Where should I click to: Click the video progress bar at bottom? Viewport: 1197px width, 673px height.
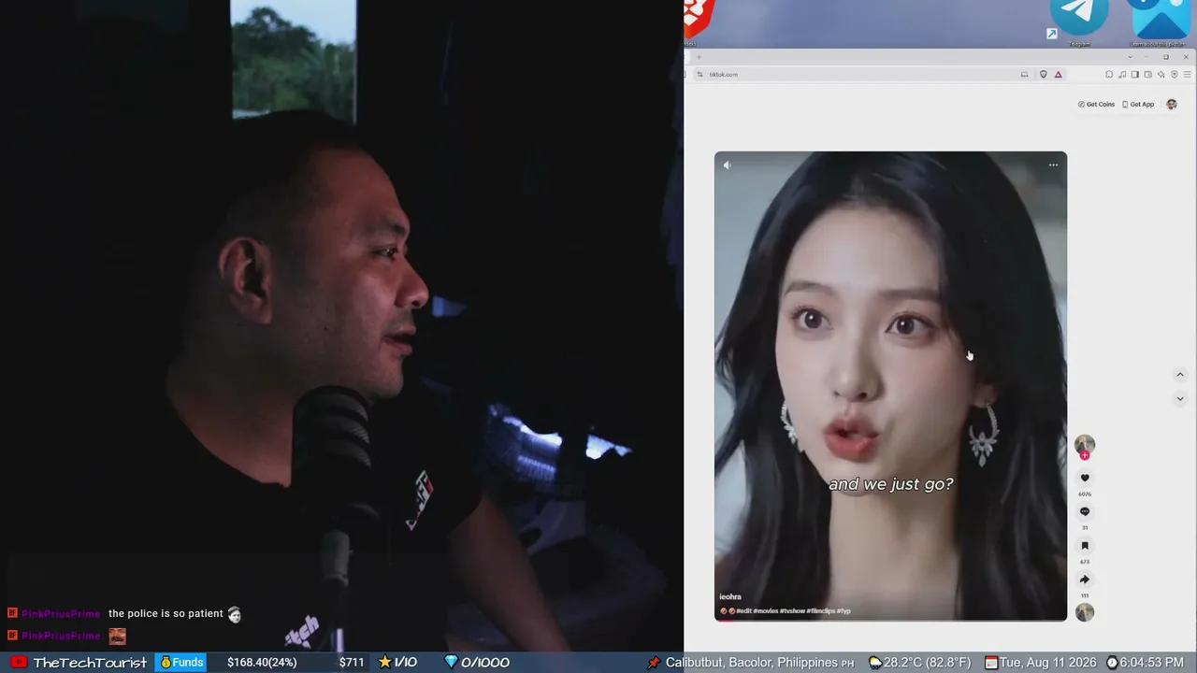pyautogui.click(x=890, y=619)
